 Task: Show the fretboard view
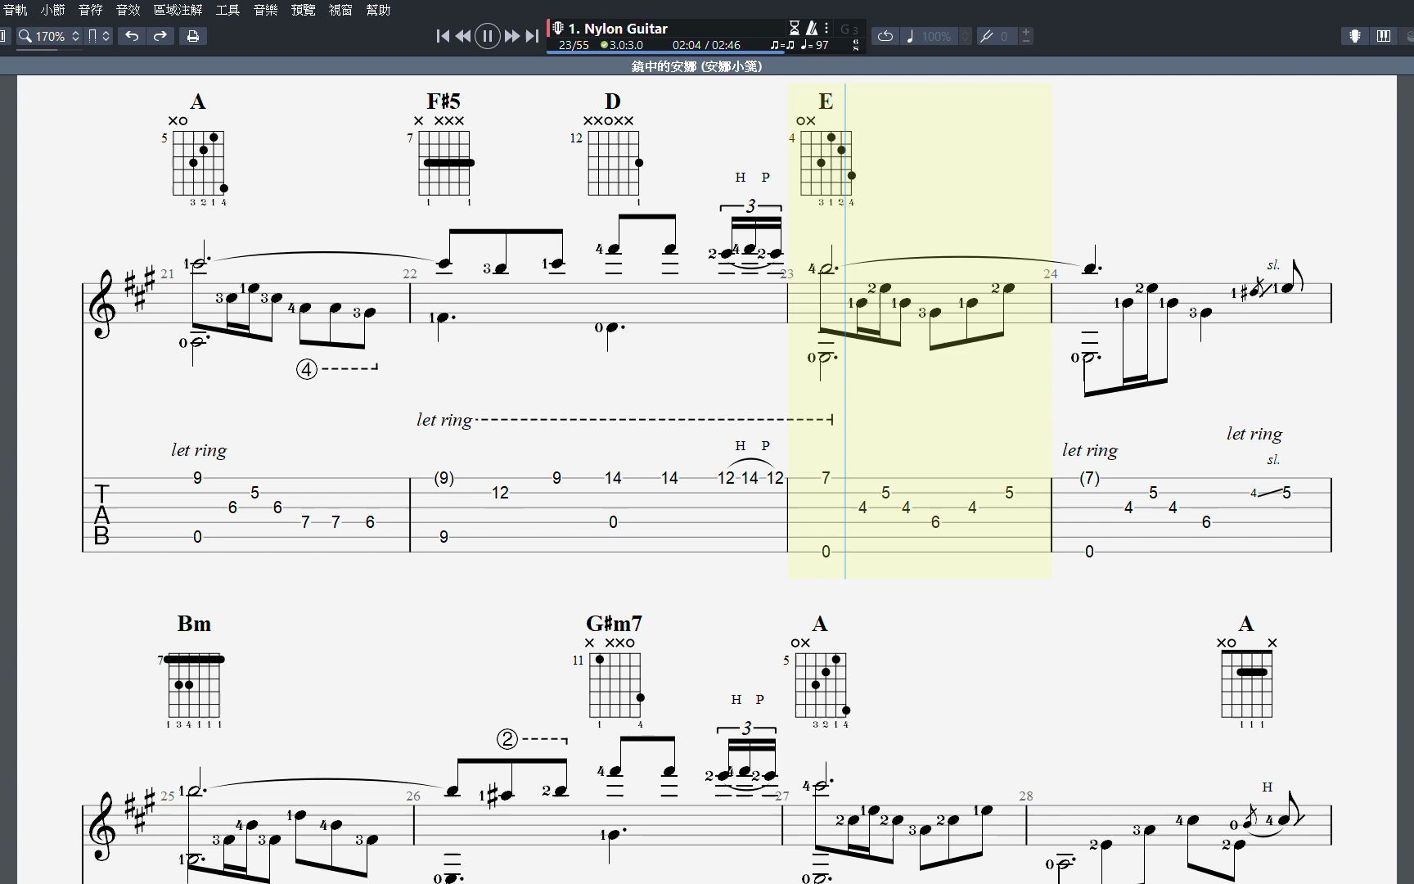(1355, 36)
